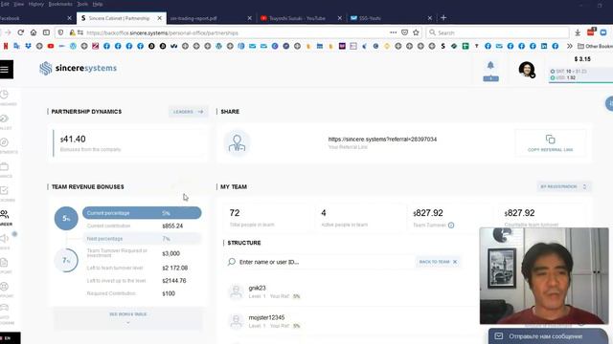This screenshot has width=613, height=344.
Task: Open the megaphone icon in the sidebar
Action: pos(4,238)
